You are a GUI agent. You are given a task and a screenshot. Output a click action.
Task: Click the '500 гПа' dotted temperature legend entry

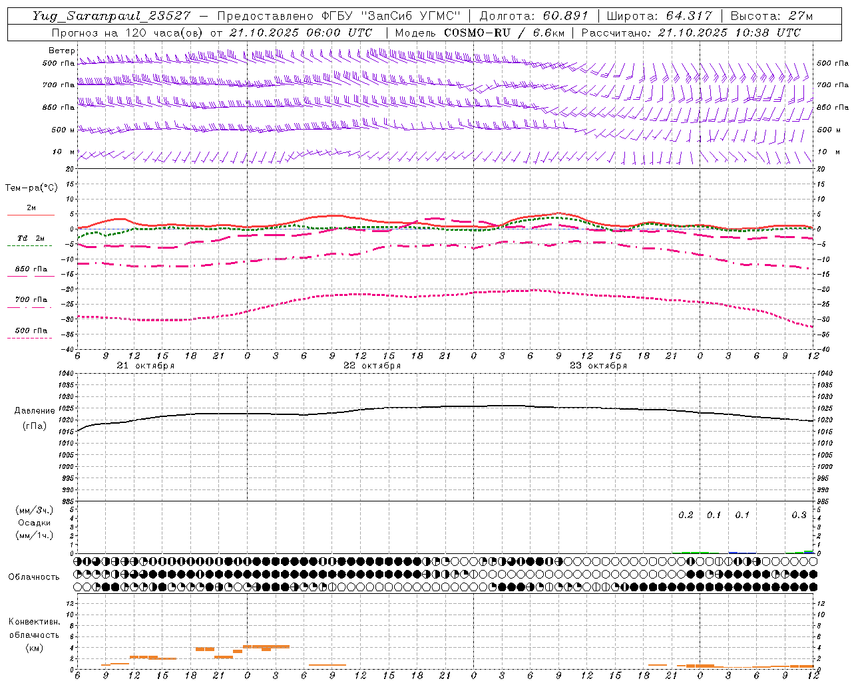(31, 331)
